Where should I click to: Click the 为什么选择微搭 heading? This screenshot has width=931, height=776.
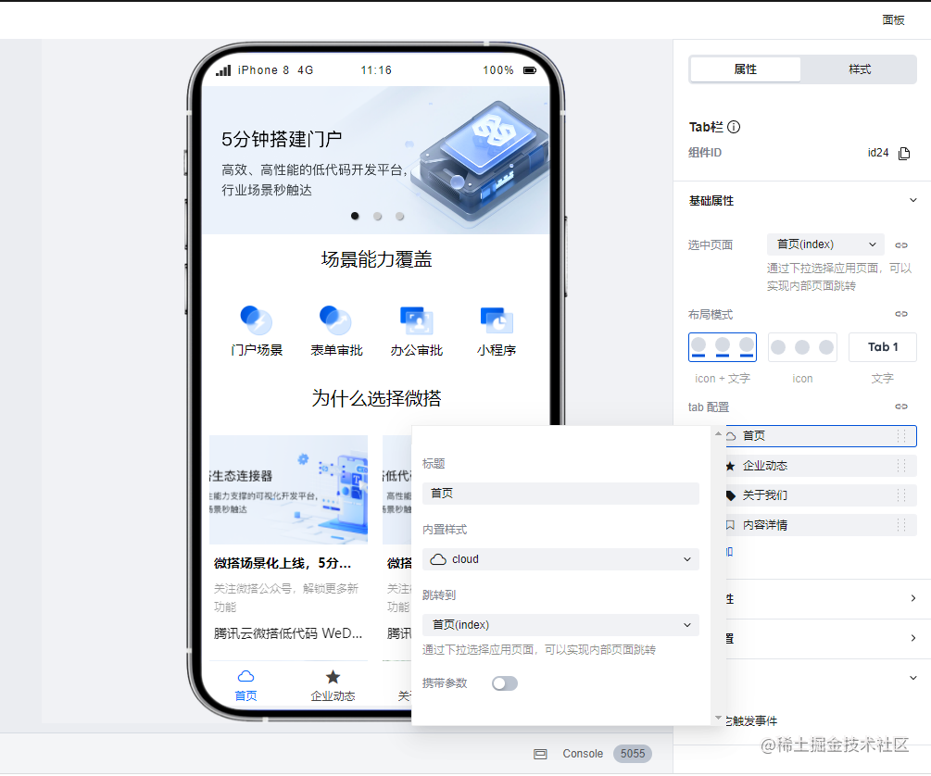(x=376, y=398)
